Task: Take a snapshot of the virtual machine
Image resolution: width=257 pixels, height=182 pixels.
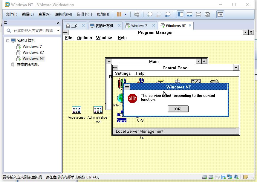Action: pyautogui.click(x=149, y=14)
